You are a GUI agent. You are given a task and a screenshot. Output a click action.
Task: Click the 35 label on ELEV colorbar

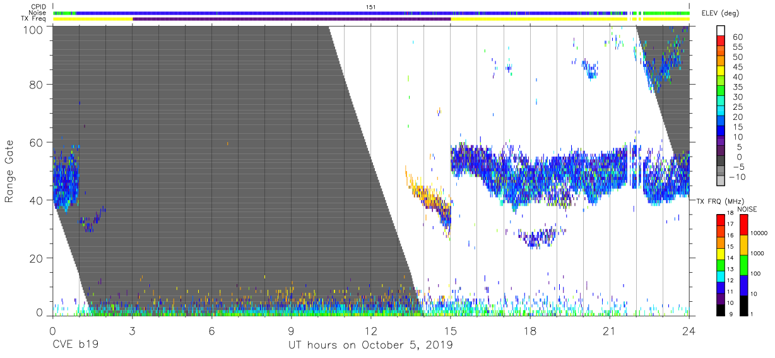click(x=737, y=88)
